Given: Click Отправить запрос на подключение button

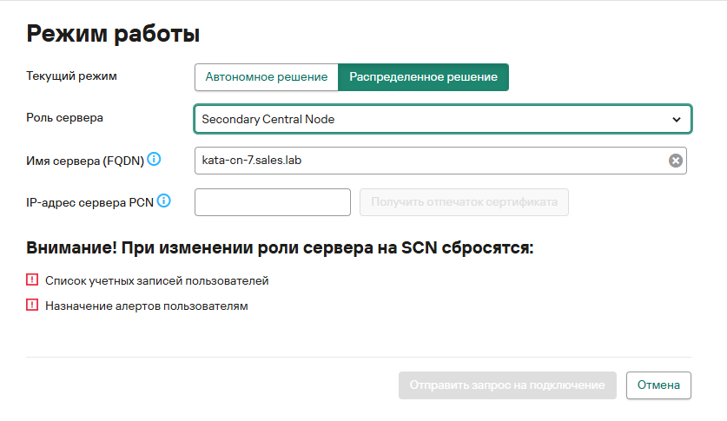Looking at the screenshot, I should coord(507,385).
